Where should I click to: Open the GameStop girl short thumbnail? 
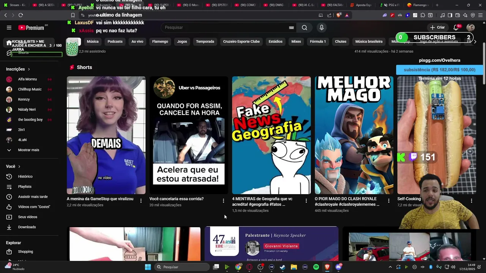106,135
